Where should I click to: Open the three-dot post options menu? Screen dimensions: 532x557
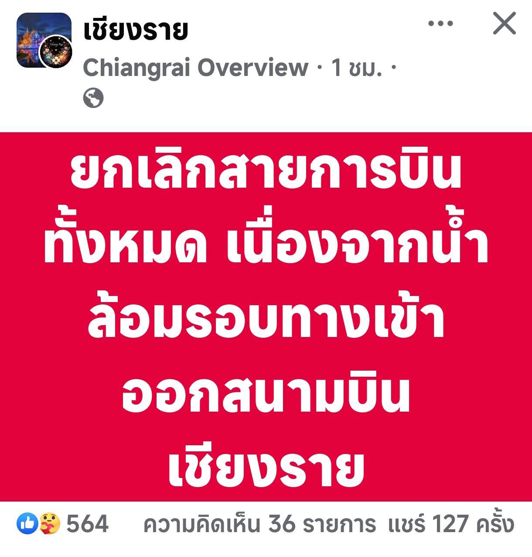click(x=440, y=24)
